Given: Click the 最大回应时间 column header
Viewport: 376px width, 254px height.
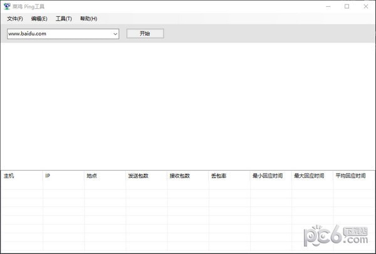Looking at the screenshot, I should 311,176.
